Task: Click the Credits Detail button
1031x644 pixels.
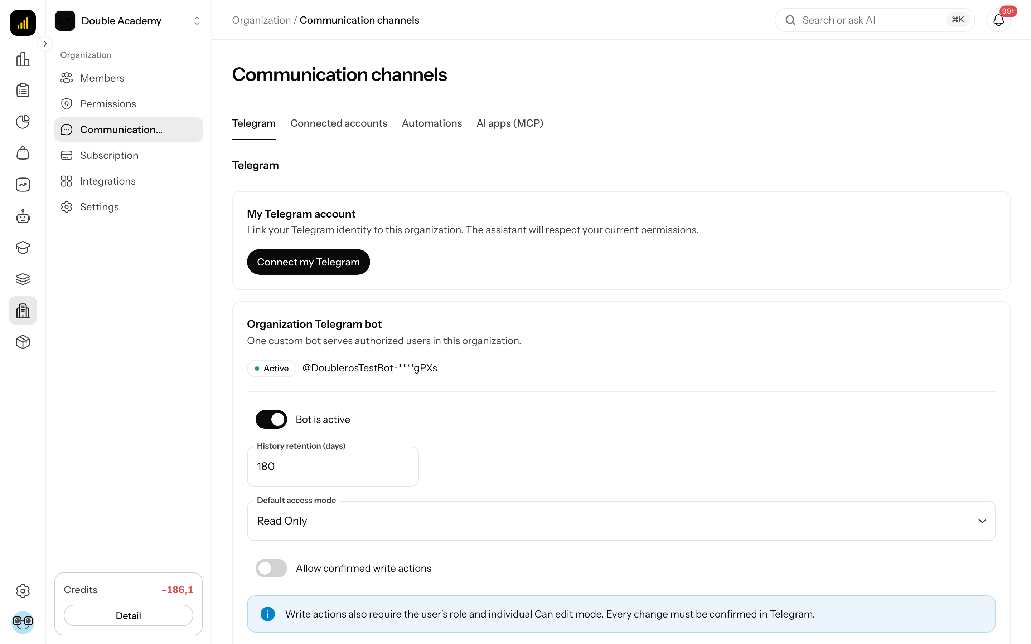Action: [128, 615]
